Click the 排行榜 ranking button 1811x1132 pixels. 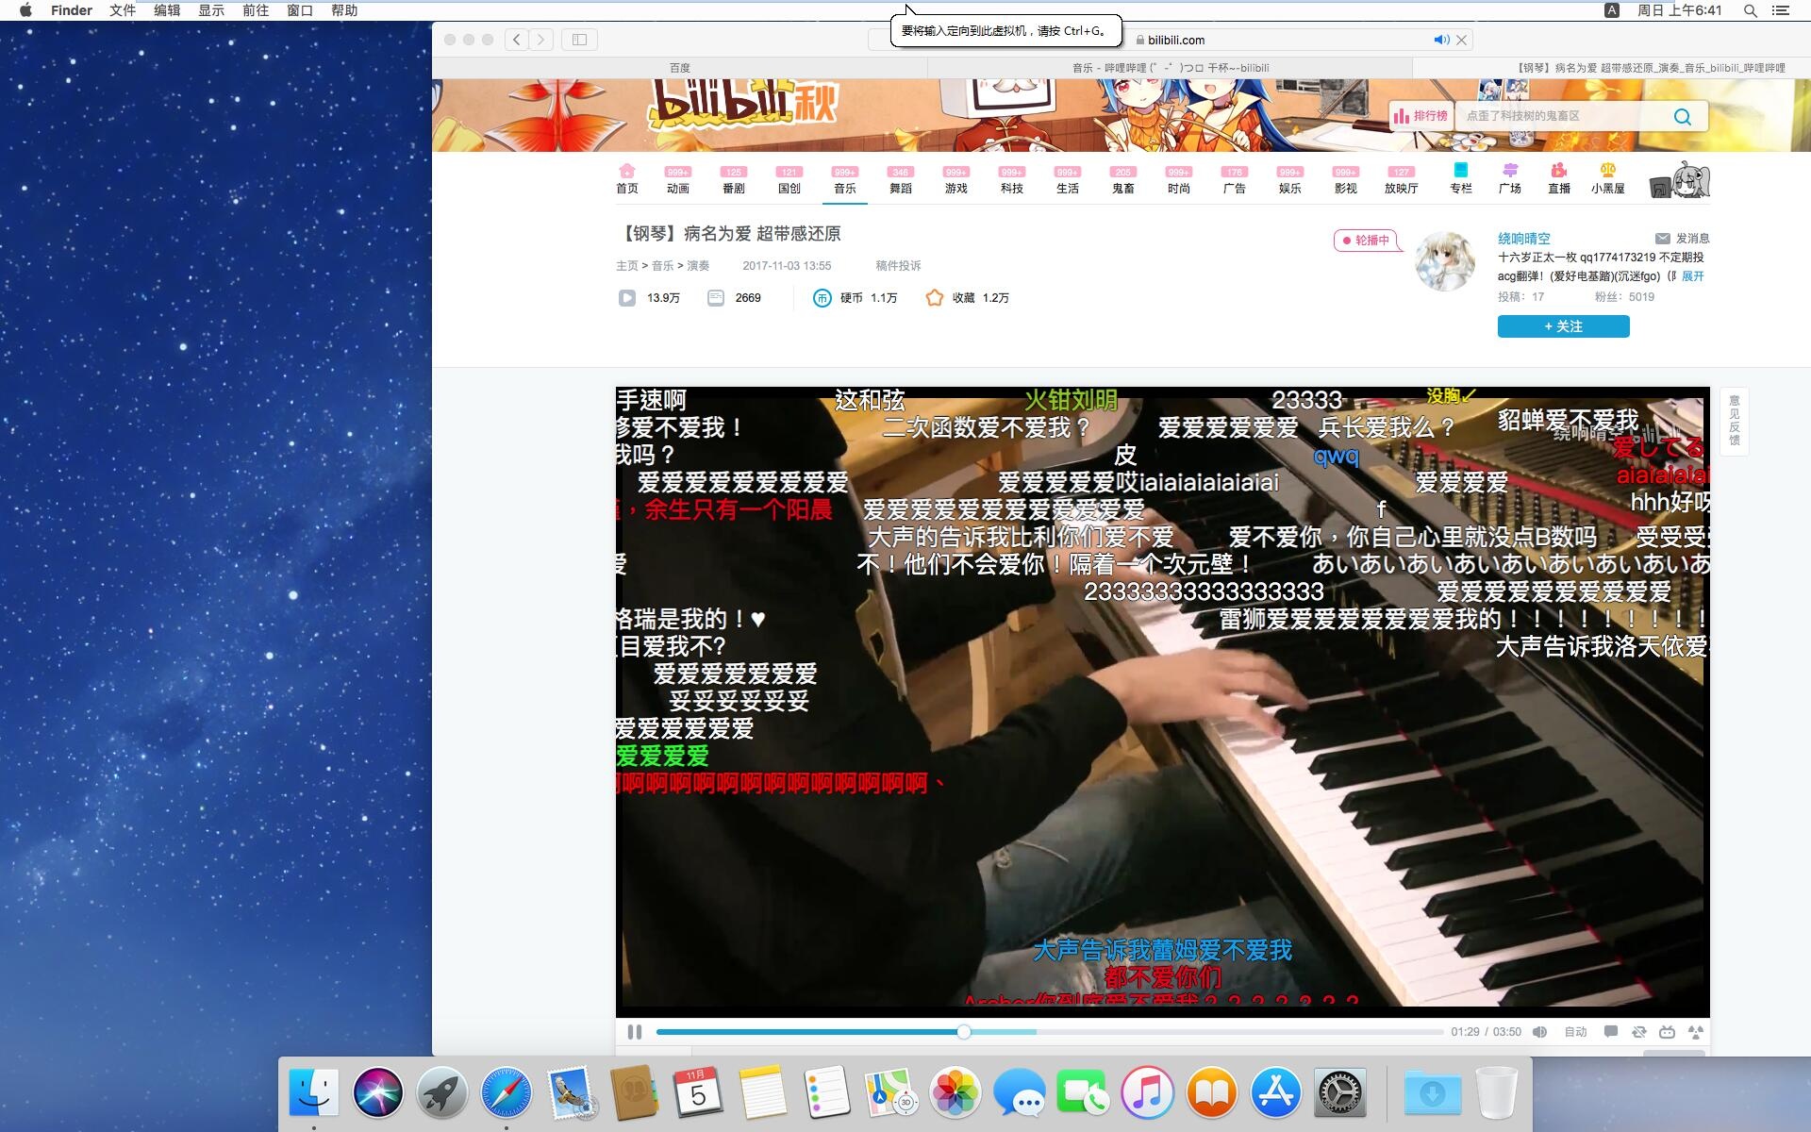(x=1421, y=116)
